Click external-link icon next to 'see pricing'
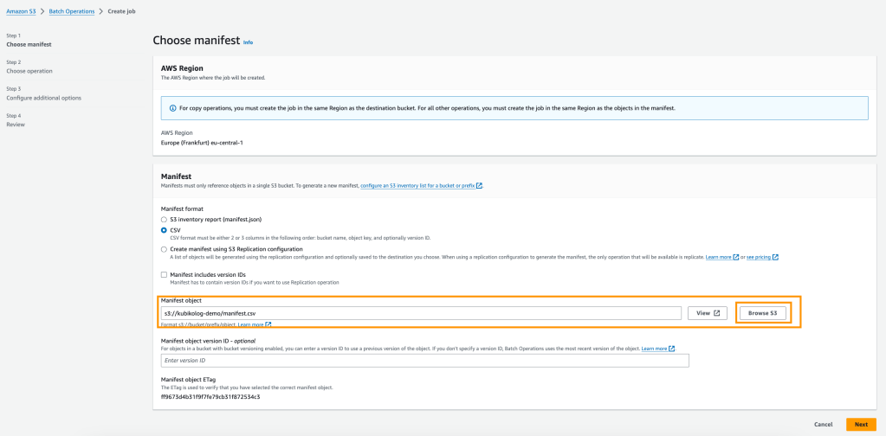The width and height of the screenshot is (886, 436). point(775,257)
